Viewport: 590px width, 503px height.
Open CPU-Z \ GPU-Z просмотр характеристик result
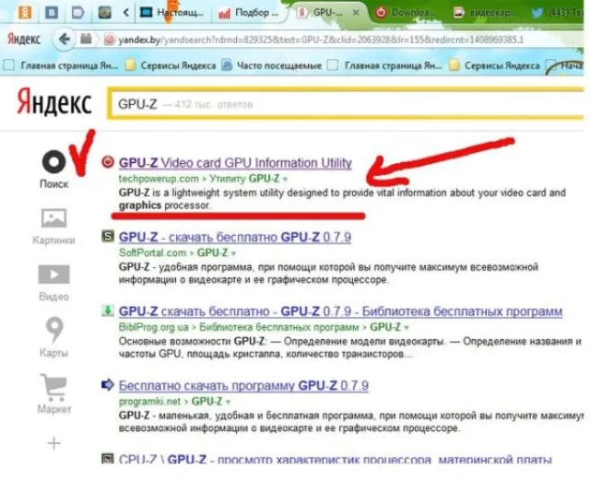[x=336, y=460]
